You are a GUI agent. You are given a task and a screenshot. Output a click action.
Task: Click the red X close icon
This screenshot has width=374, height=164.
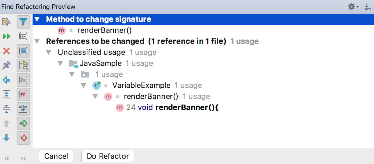tap(6, 51)
